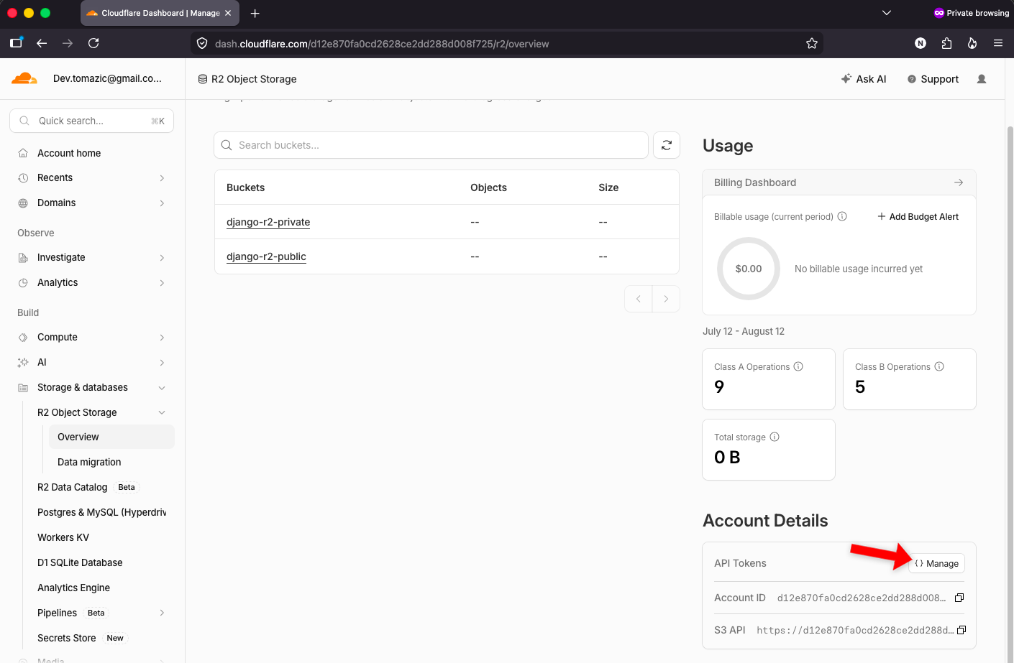Collapse R2 Object Storage submenu
Image resolution: width=1014 pixels, height=663 pixels.
[162, 412]
